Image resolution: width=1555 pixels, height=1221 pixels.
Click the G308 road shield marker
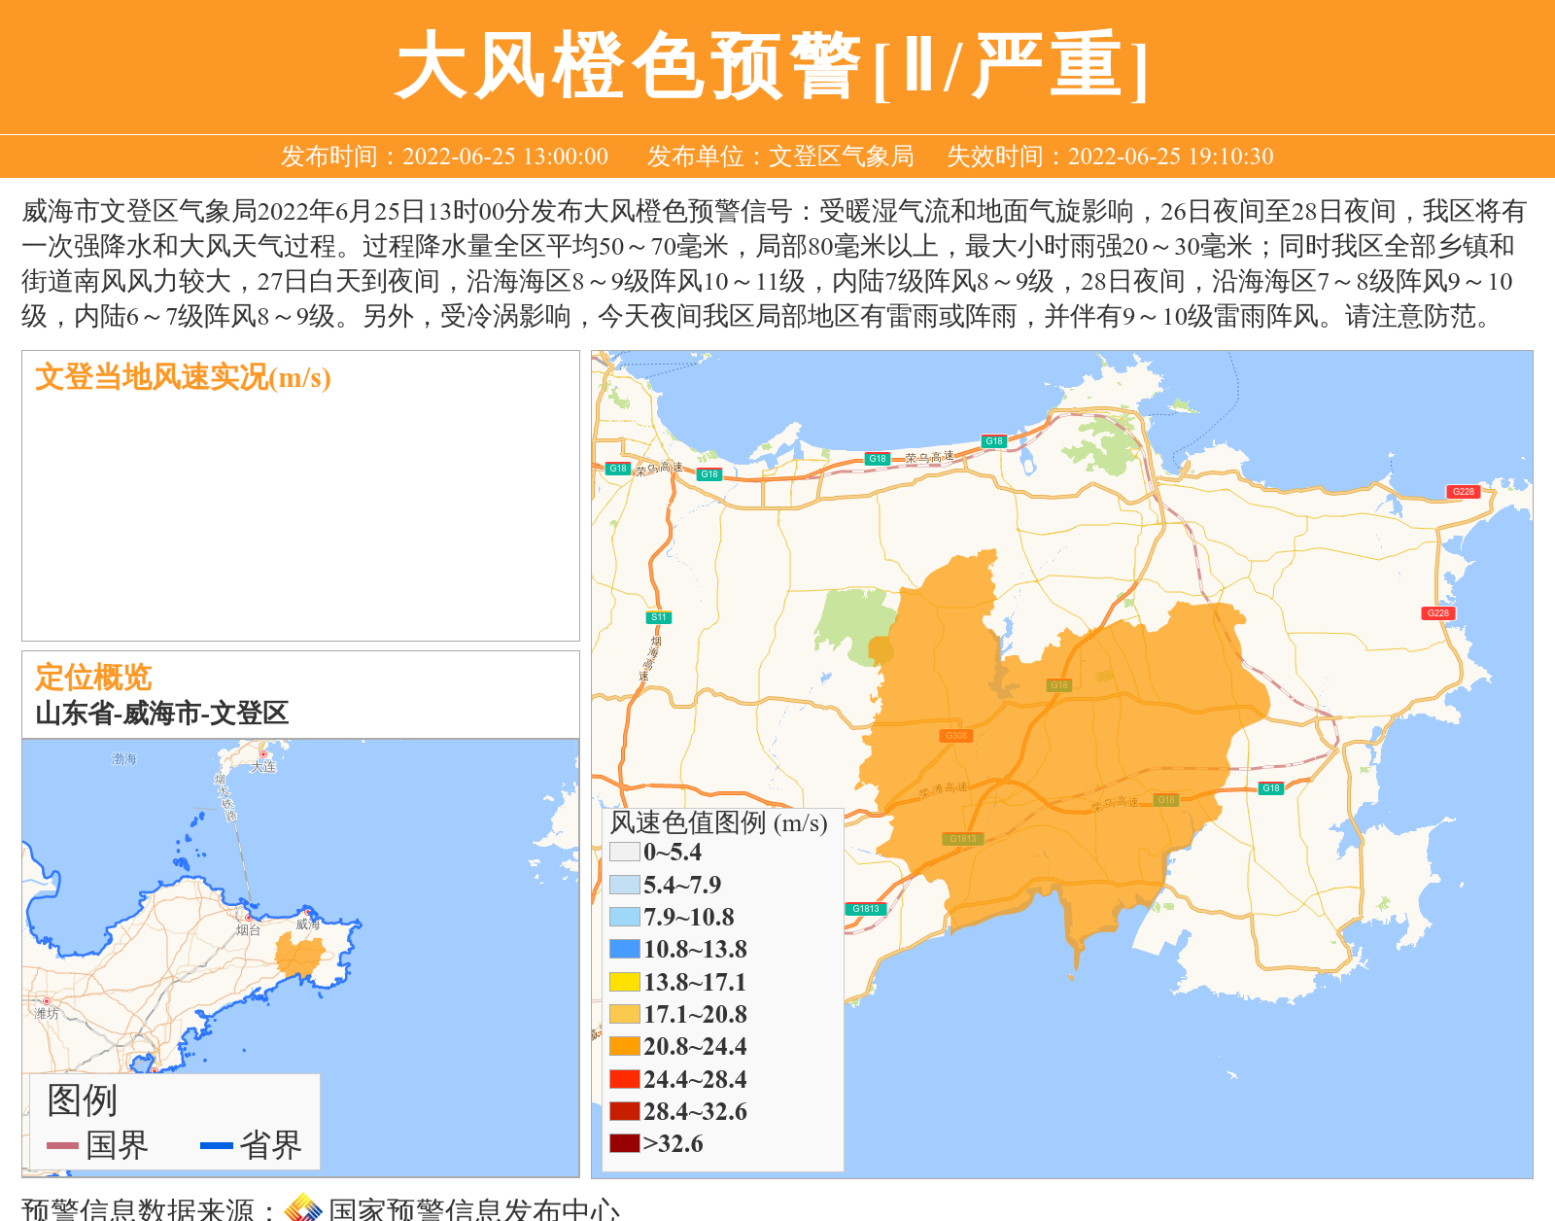956,736
